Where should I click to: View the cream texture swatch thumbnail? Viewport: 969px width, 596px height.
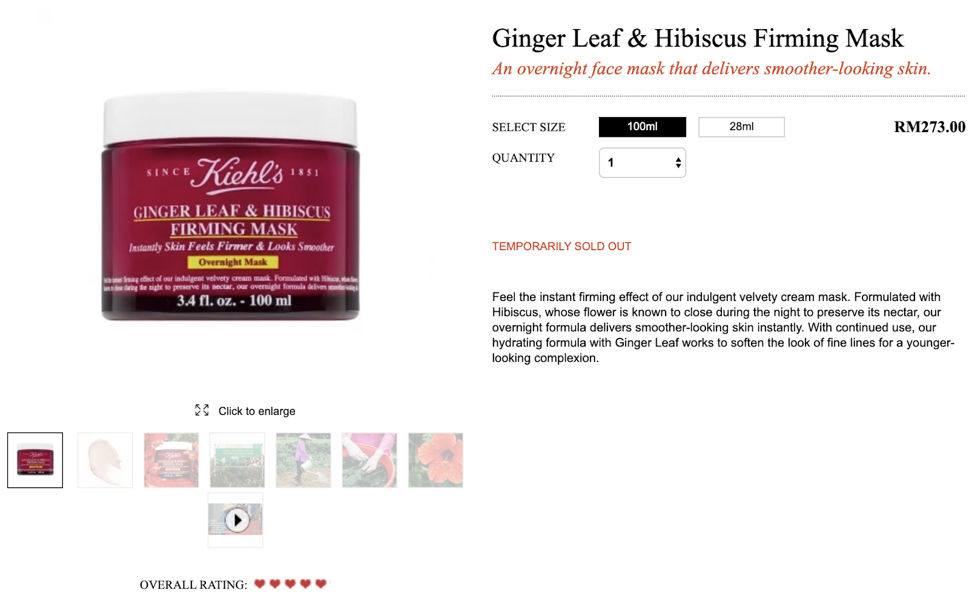pyautogui.click(x=105, y=460)
